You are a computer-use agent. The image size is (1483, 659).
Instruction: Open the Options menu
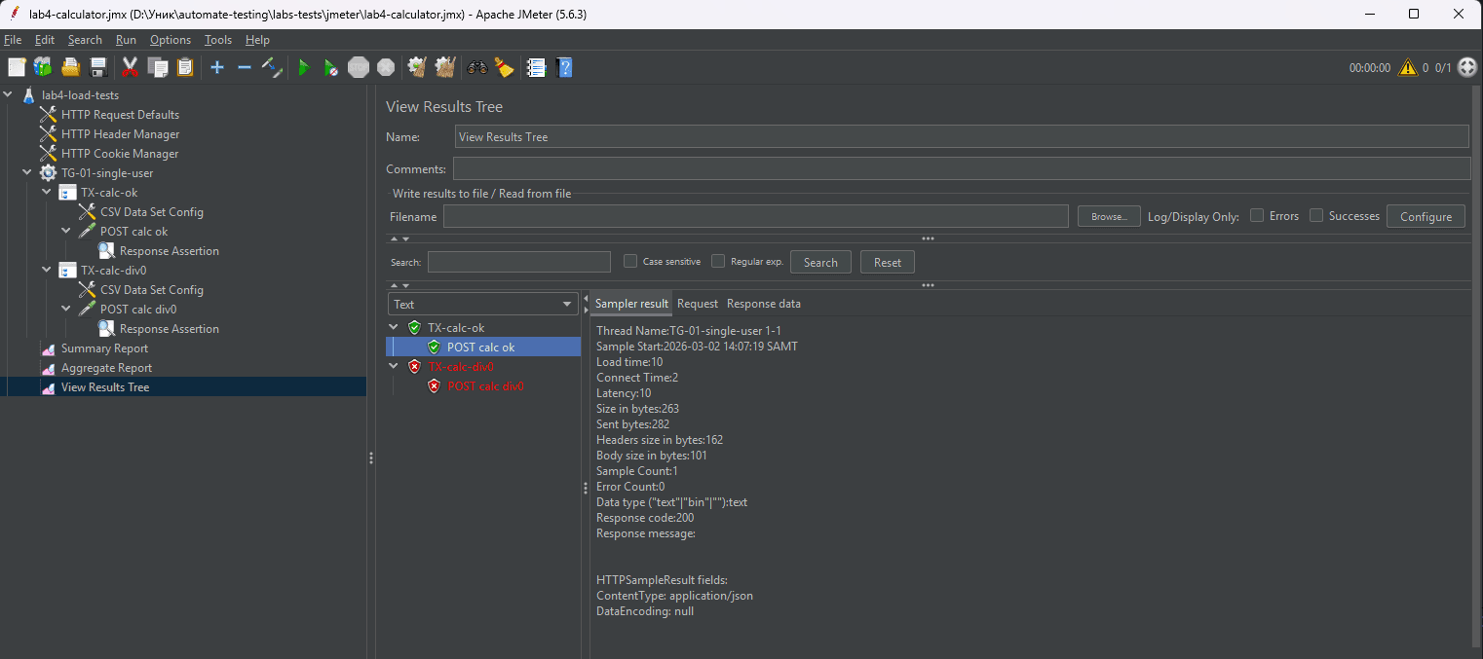click(170, 40)
